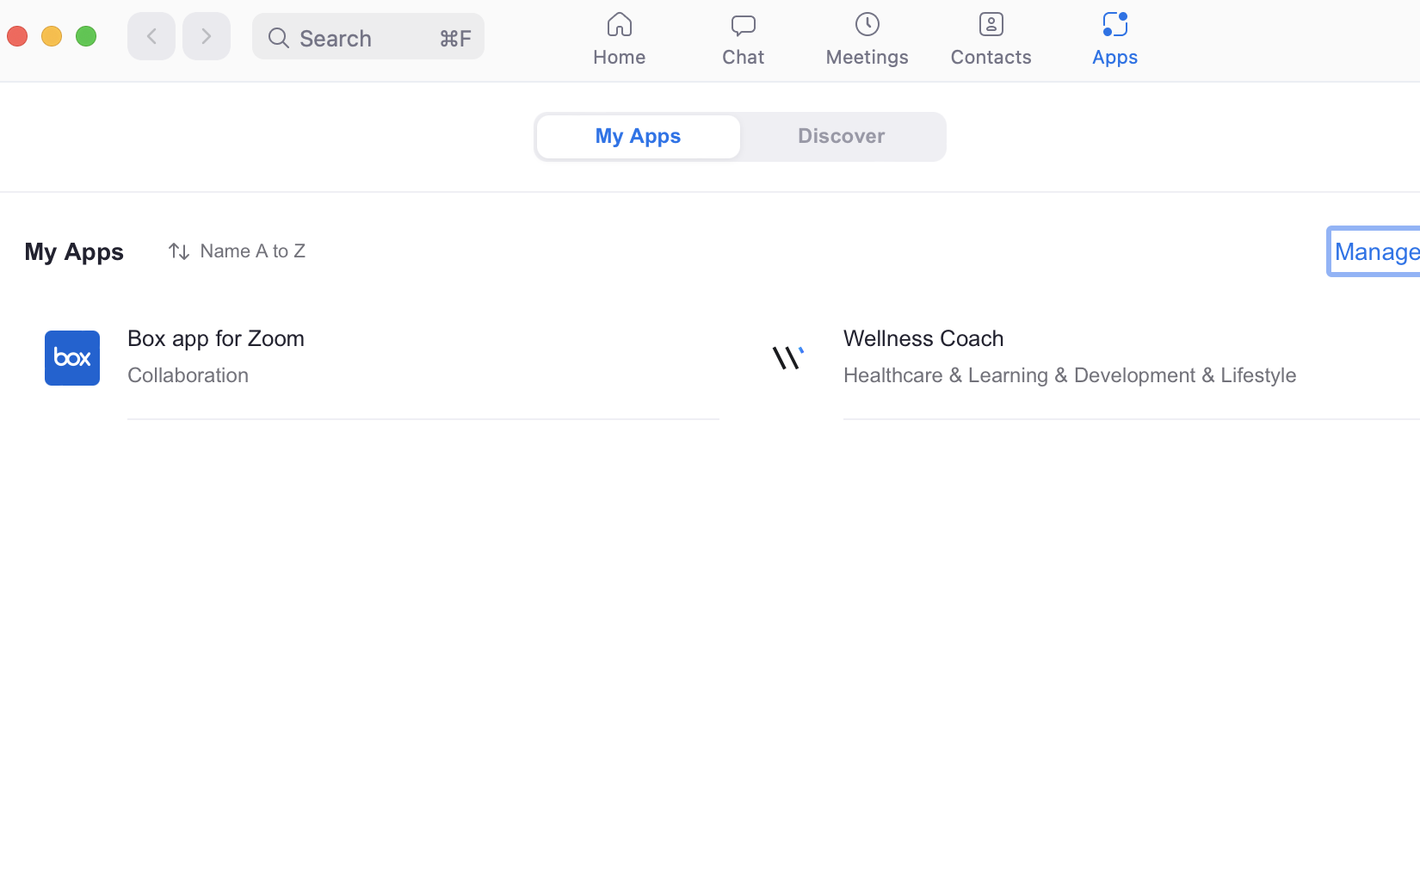Click the magnifying glass search icon
Image resolution: width=1420 pixels, height=878 pixels.
(278, 38)
